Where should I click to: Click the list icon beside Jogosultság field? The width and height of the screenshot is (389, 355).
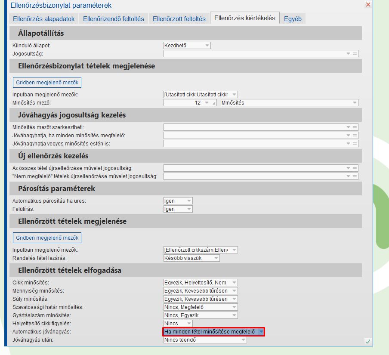(x=355, y=54)
